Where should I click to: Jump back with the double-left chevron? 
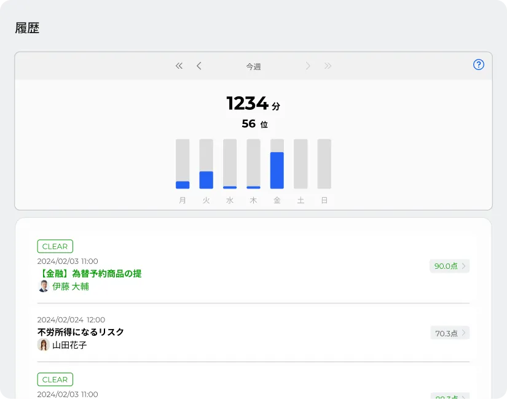[x=179, y=66]
